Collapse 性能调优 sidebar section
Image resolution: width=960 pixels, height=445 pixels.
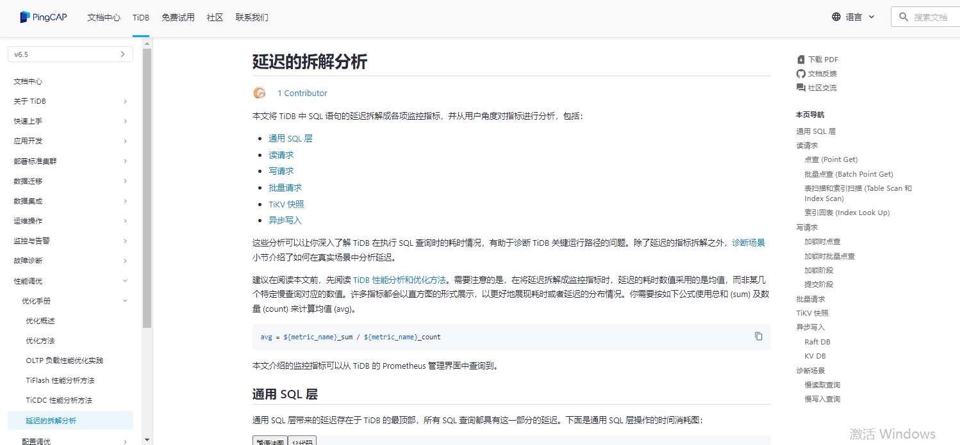[x=125, y=281]
